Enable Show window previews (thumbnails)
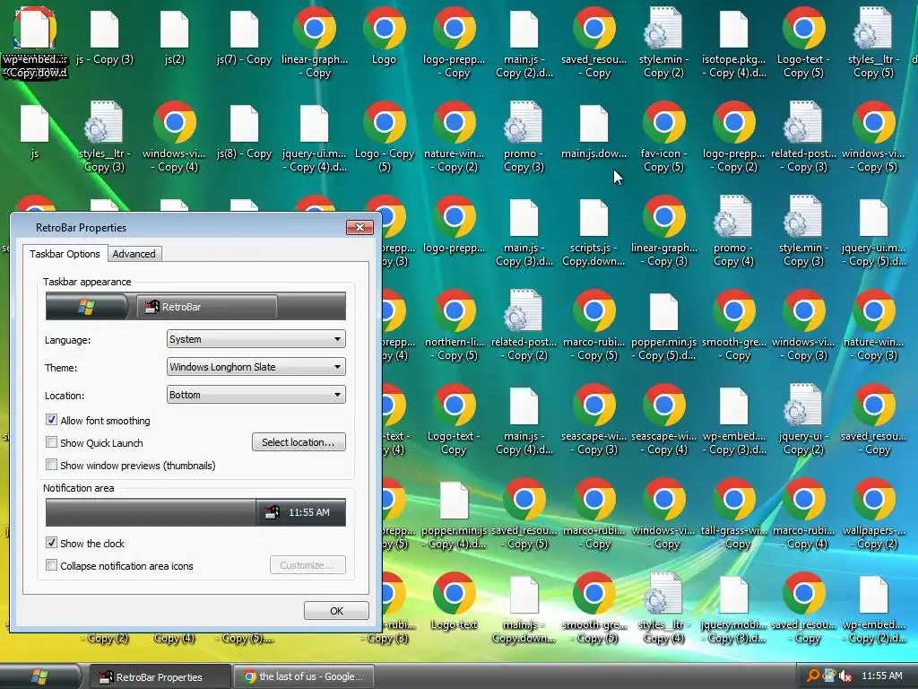 [51, 465]
